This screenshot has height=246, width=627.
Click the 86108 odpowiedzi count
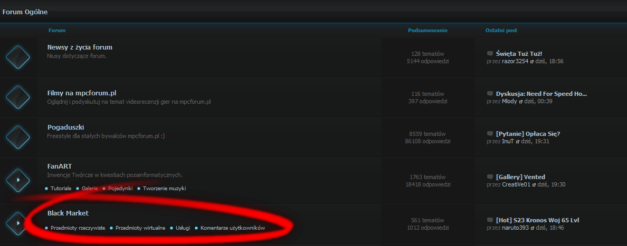coord(427,141)
